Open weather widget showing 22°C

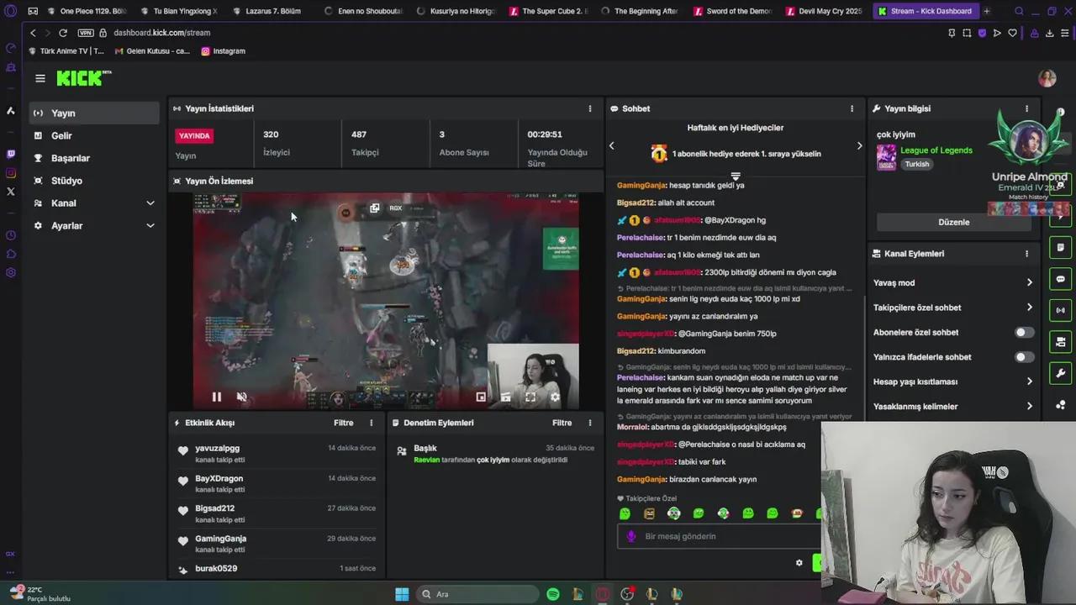click(40, 594)
